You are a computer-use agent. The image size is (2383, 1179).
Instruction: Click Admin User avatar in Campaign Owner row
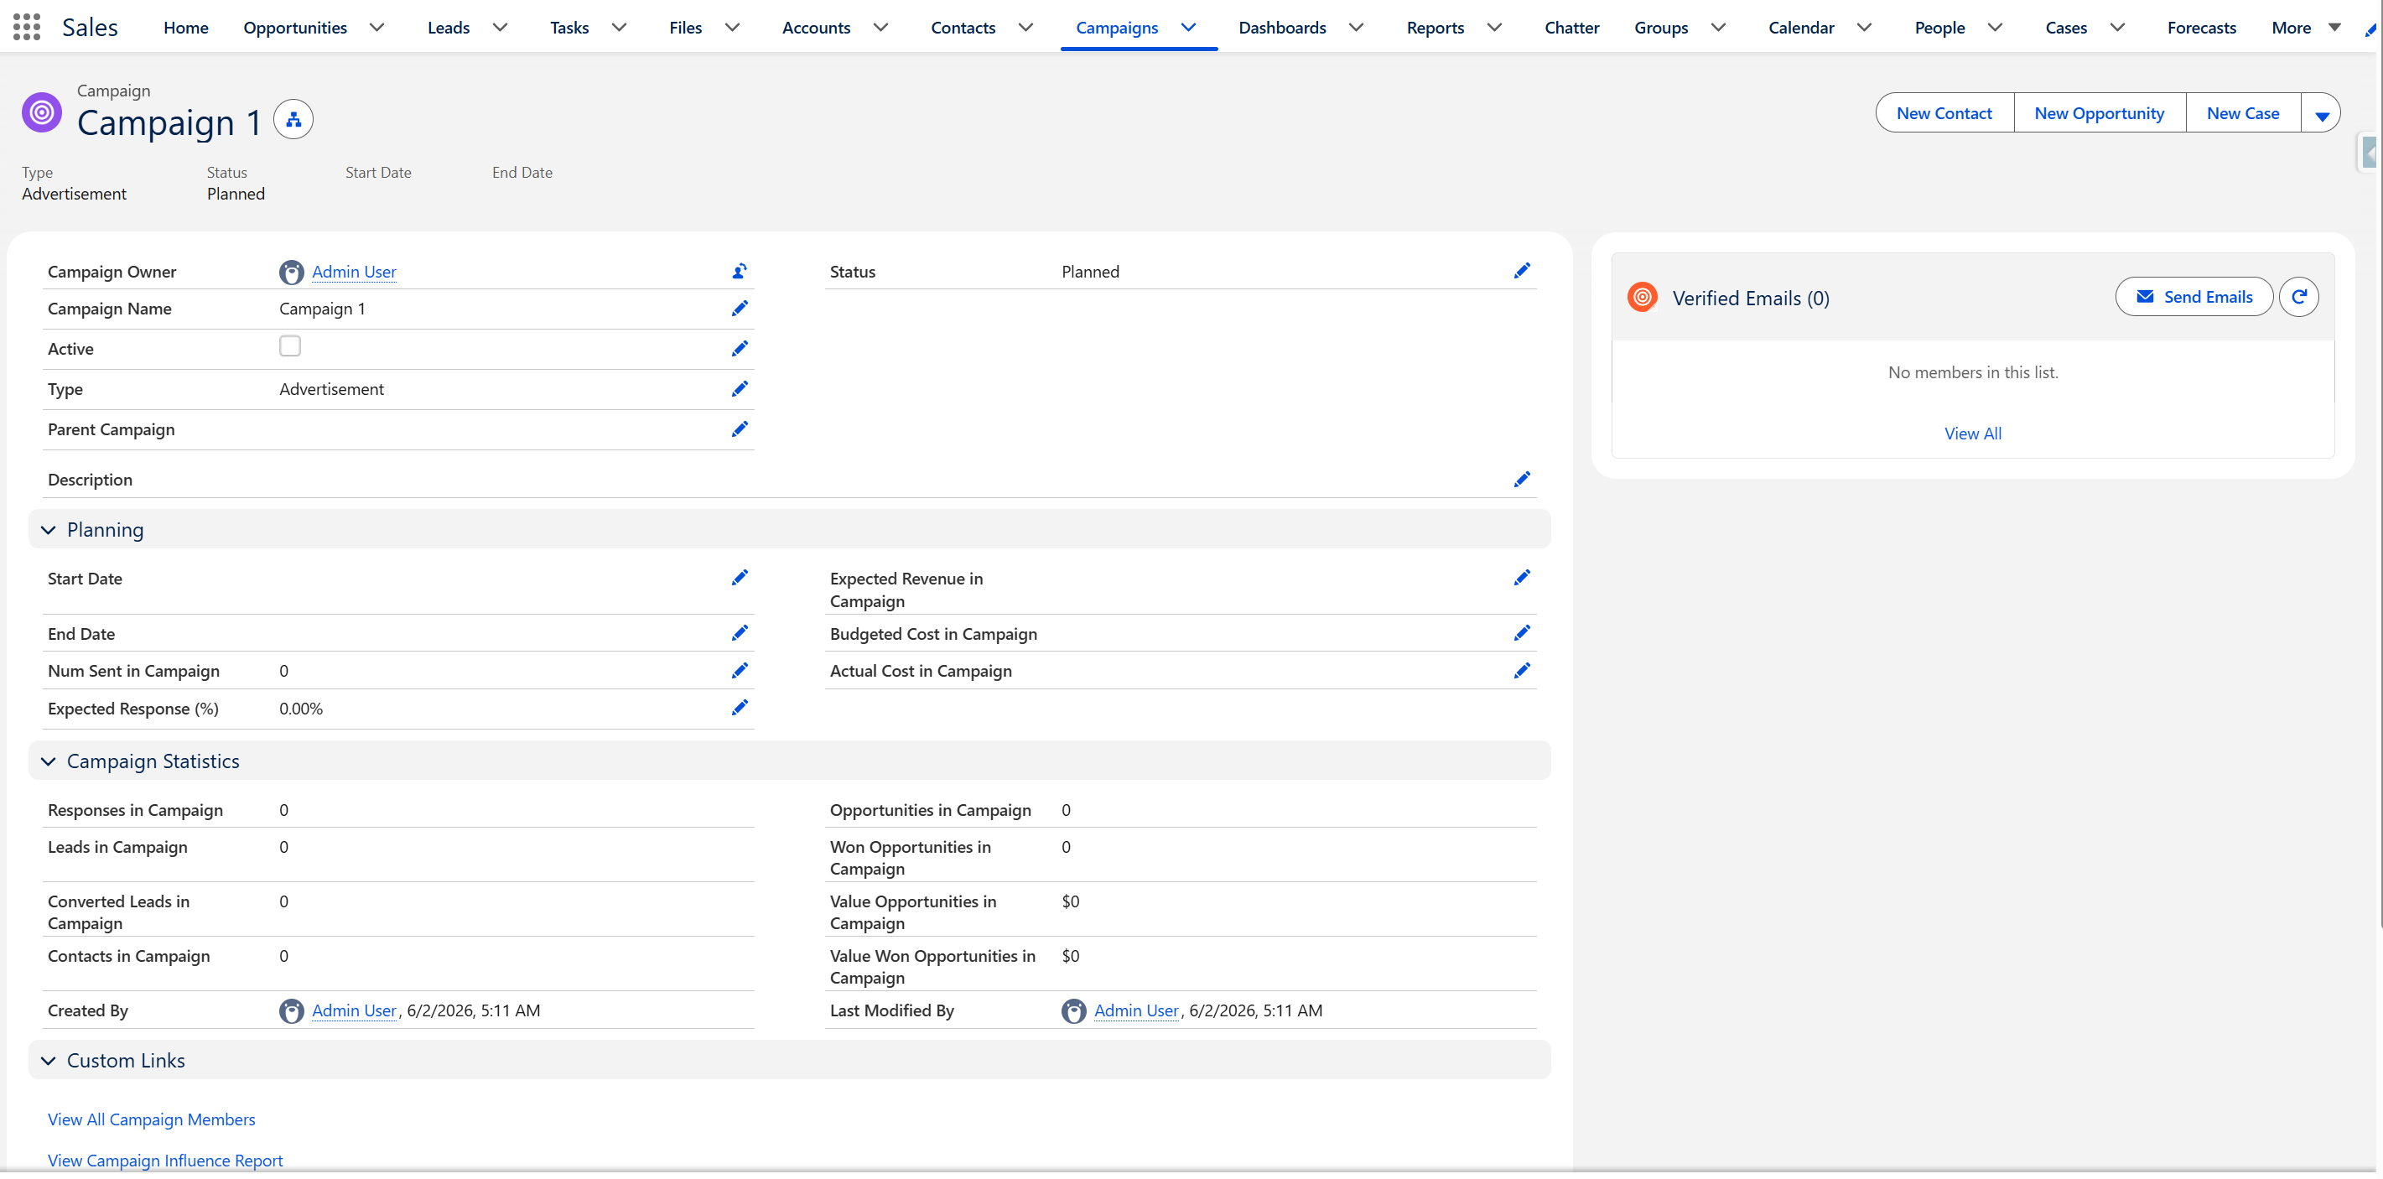click(292, 272)
